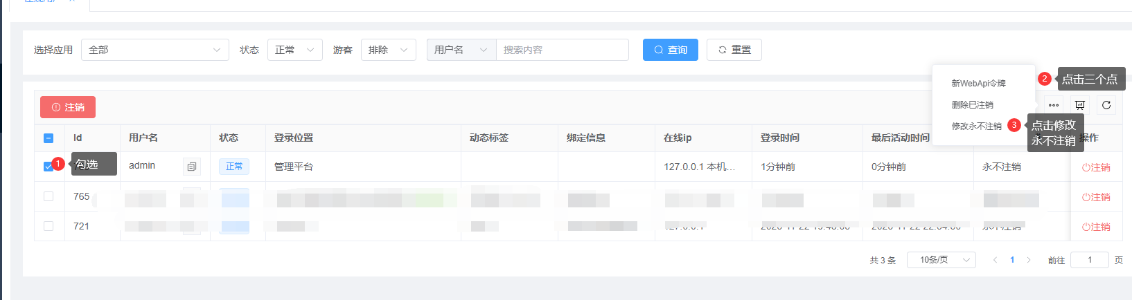Viewport: 1132px width, 300px height.
Task: Go to the next page arrow
Action: (x=1029, y=260)
